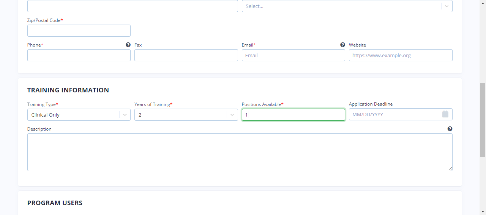Click the page vertical scrollbar thumb
486x215 pixels.
(x=483, y=120)
